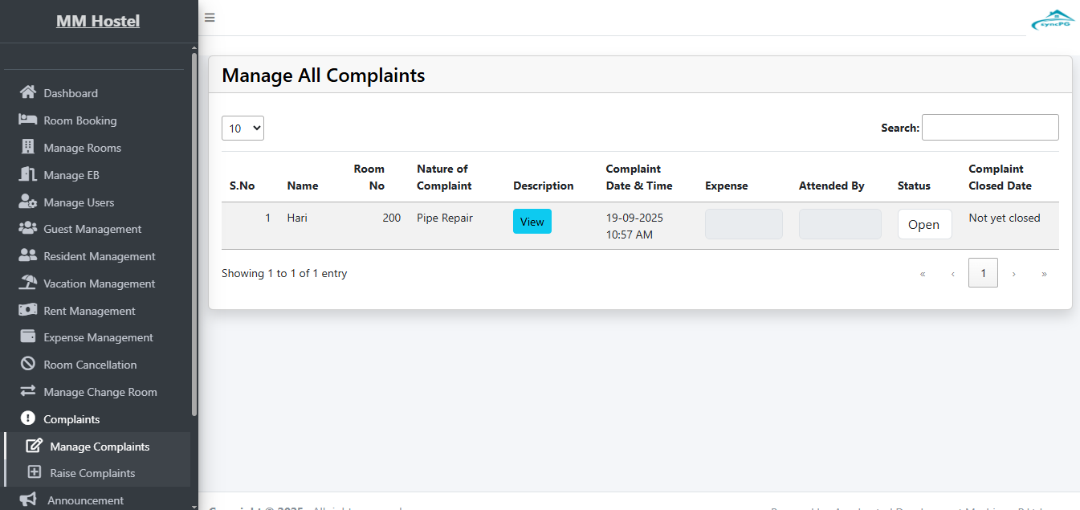Click the Manage Rooms building icon
This screenshot has width=1080, height=510.
pyautogui.click(x=28, y=147)
